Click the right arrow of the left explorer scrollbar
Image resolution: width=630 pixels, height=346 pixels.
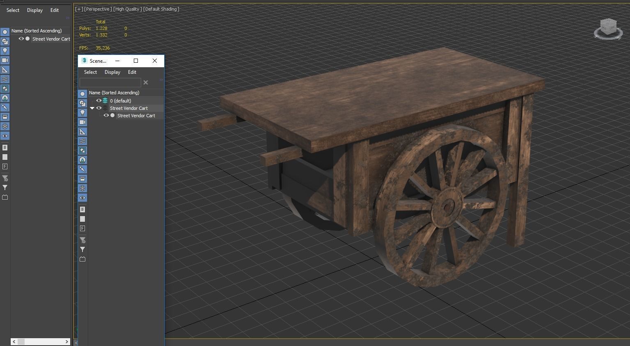tap(67, 341)
